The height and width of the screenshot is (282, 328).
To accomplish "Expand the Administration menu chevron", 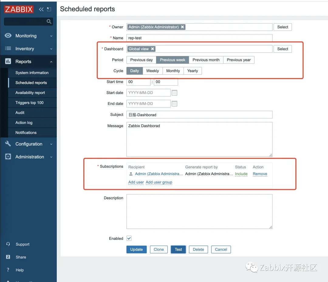I will coord(51,157).
